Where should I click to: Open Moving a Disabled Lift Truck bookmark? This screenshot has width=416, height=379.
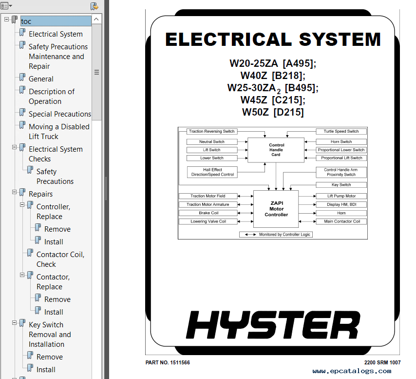59,132
